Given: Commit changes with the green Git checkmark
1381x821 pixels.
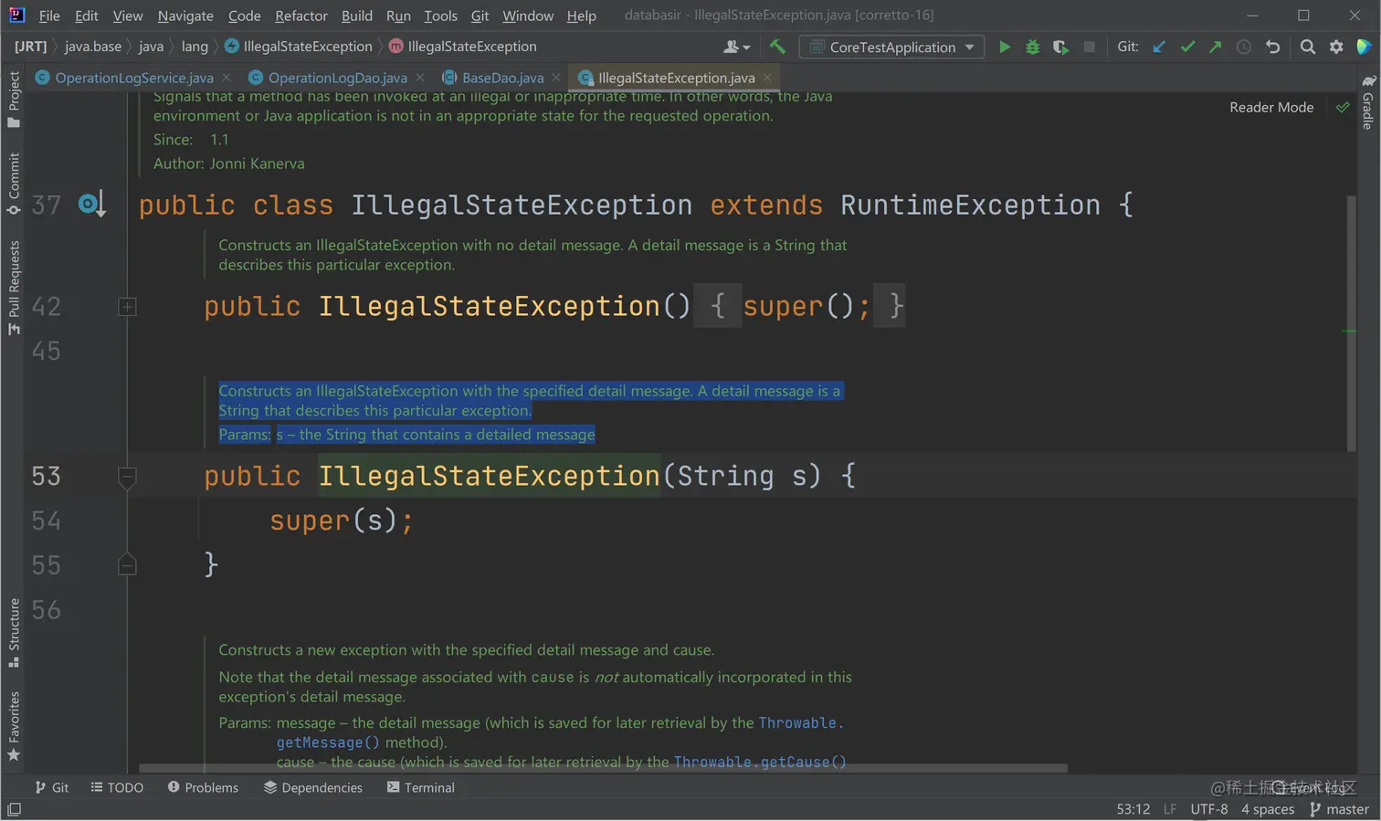Looking at the screenshot, I should (x=1187, y=47).
